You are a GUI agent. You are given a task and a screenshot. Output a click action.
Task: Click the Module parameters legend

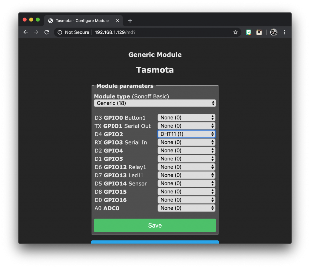(x=125, y=86)
